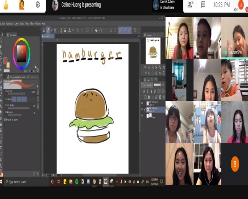This screenshot has height=199, width=248.
Task: Click the undo arrow in the command bar
Action: click(x=77, y=30)
